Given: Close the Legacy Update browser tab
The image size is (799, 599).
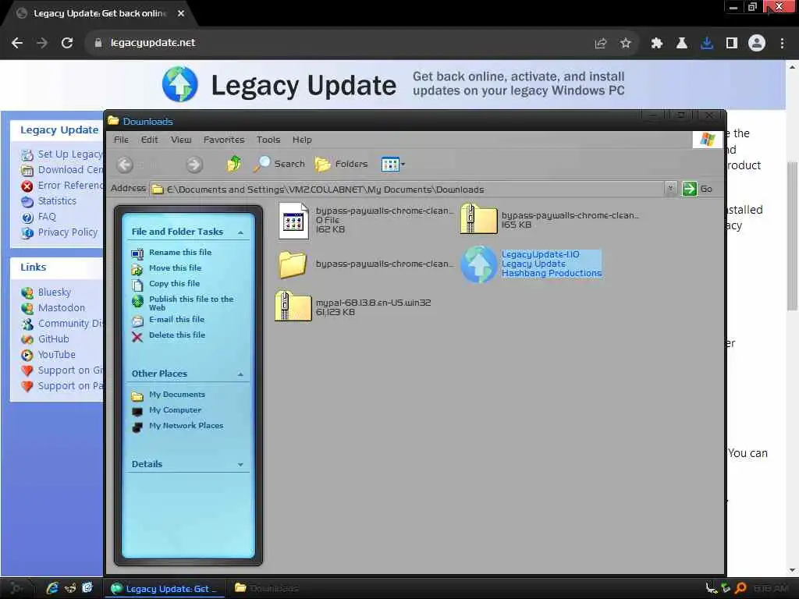Looking at the screenshot, I should point(181,13).
